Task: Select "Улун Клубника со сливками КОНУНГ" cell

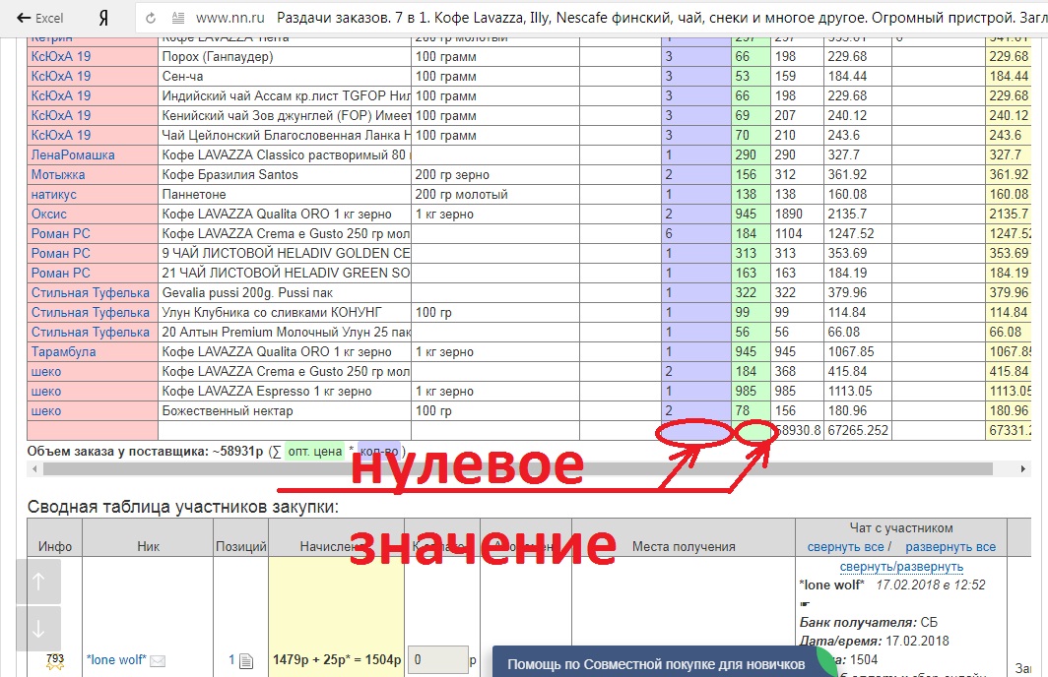Action: point(285,313)
